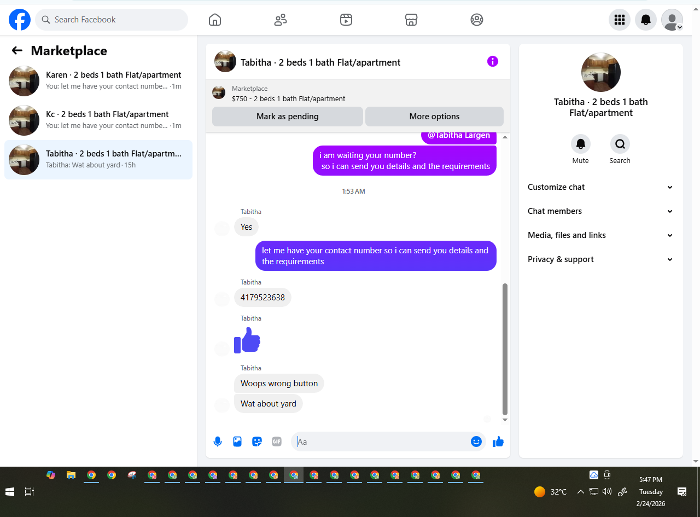
Task: Open the Groups icon in top bar
Action: (477, 20)
